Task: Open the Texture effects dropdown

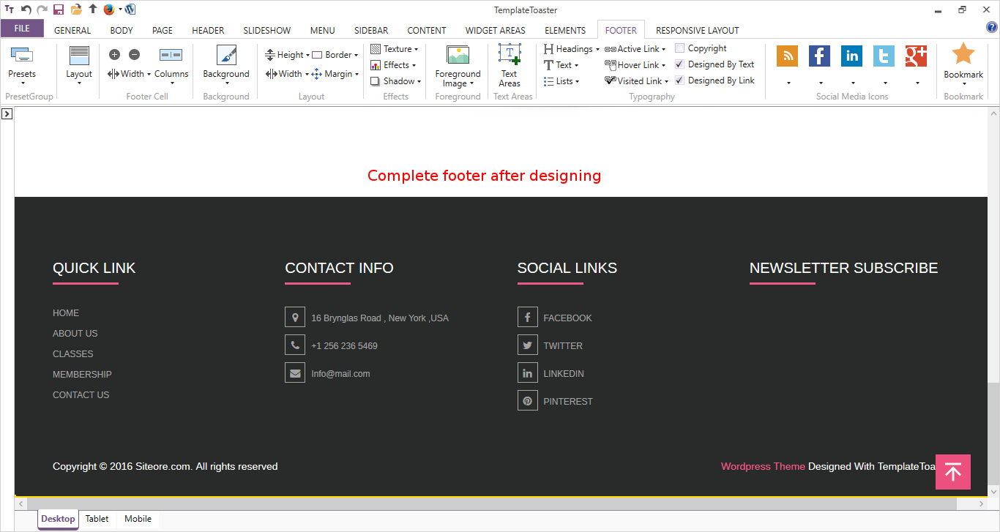Action: click(395, 49)
